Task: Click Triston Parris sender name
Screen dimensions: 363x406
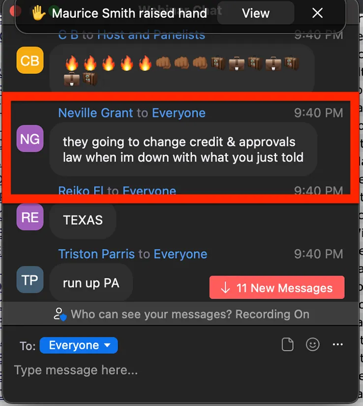Action: tap(96, 254)
